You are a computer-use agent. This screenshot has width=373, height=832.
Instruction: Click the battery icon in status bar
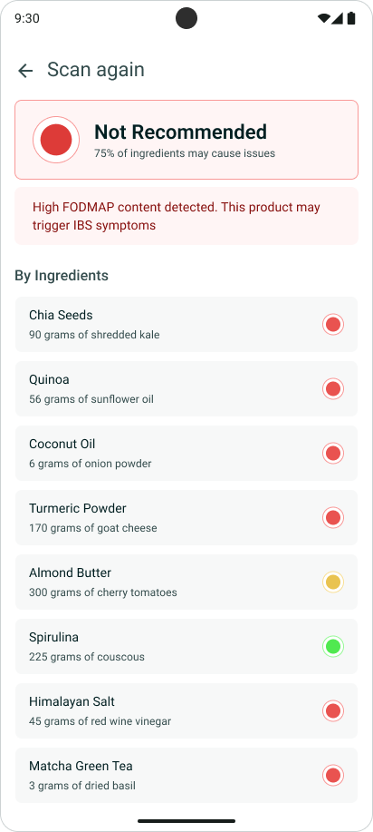click(351, 18)
